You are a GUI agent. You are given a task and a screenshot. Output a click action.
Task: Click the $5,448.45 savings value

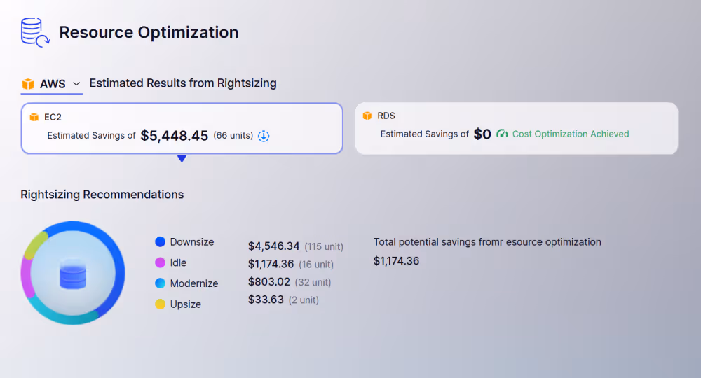175,136
